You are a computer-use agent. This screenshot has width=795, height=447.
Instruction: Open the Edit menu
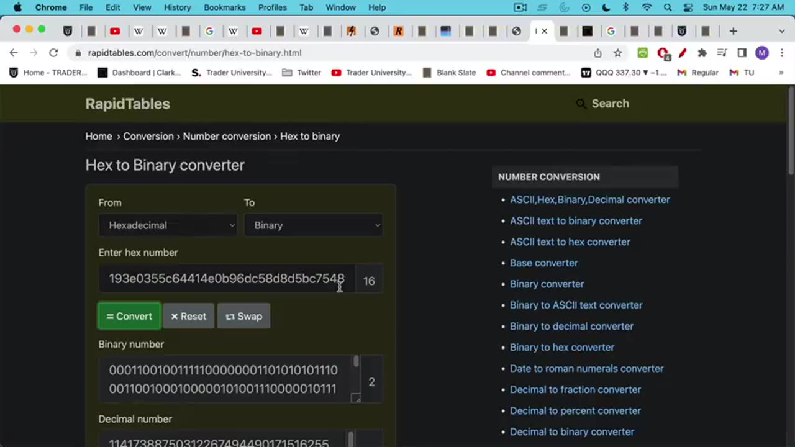click(x=112, y=7)
